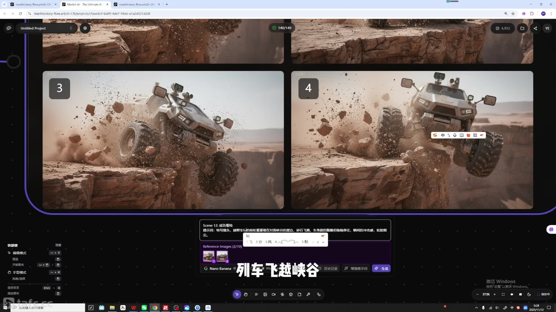Add an image node from toolbar
The image size is (556, 312).
pyautogui.click(x=265, y=294)
